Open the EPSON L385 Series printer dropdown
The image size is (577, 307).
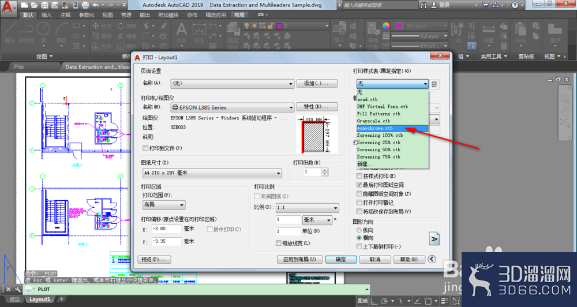click(x=232, y=107)
